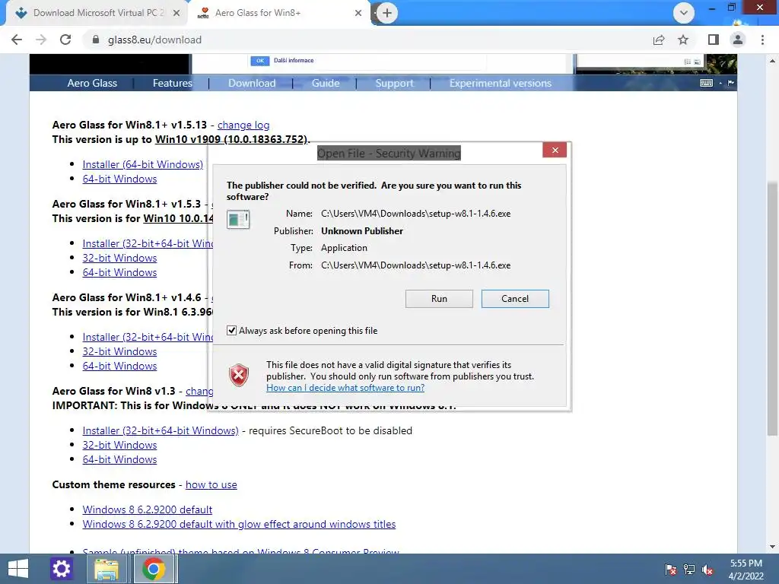Open the Aero Glass menu item
Screen dimensions: 779x584
pos(92,83)
